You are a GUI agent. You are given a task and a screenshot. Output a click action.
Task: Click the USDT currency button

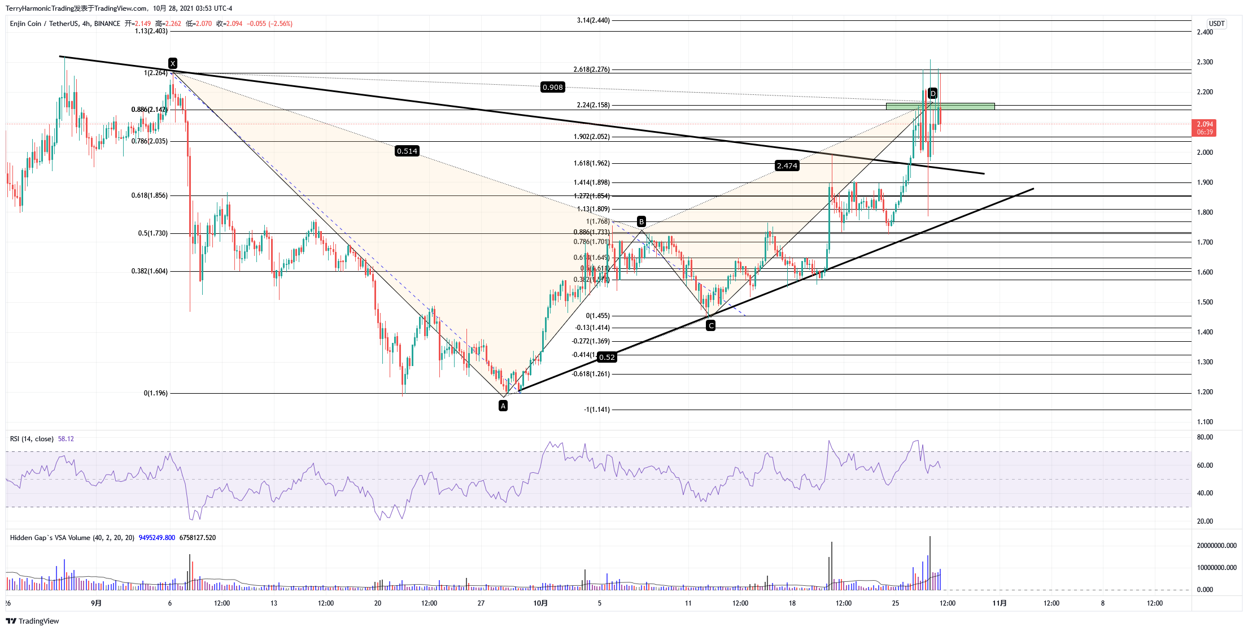(1216, 24)
